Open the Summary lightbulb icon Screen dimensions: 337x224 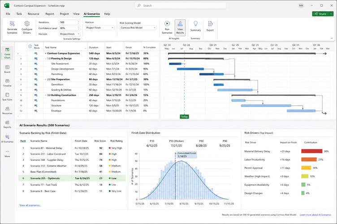(x=195, y=23)
